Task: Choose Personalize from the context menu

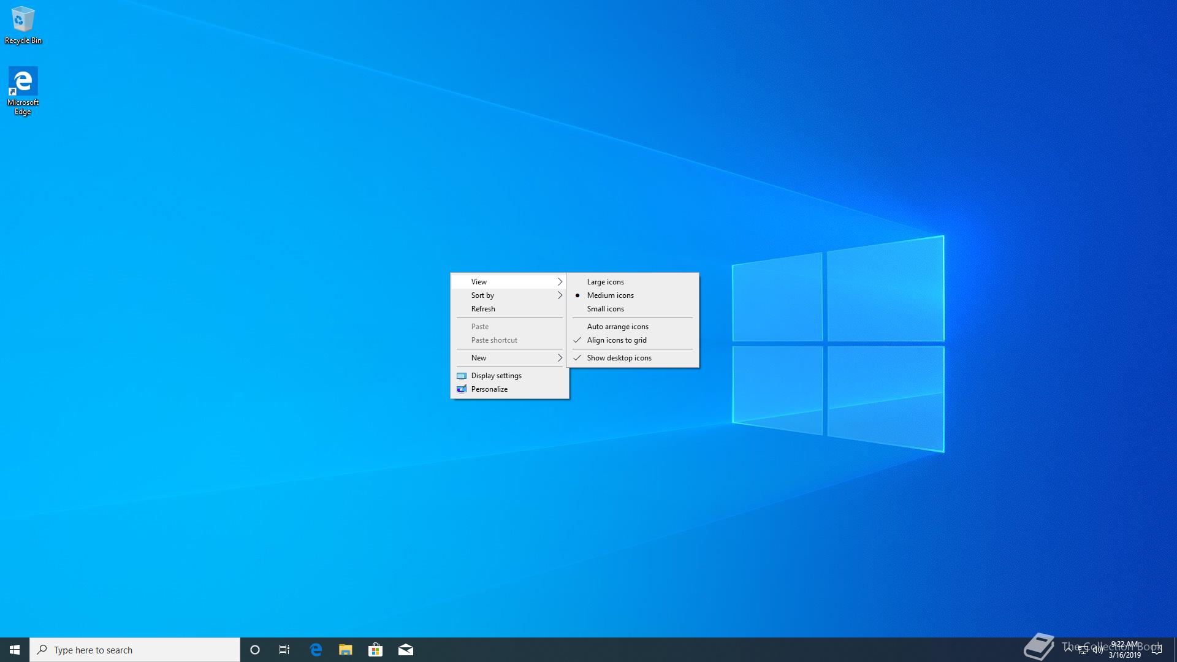Action: [489, 389]
